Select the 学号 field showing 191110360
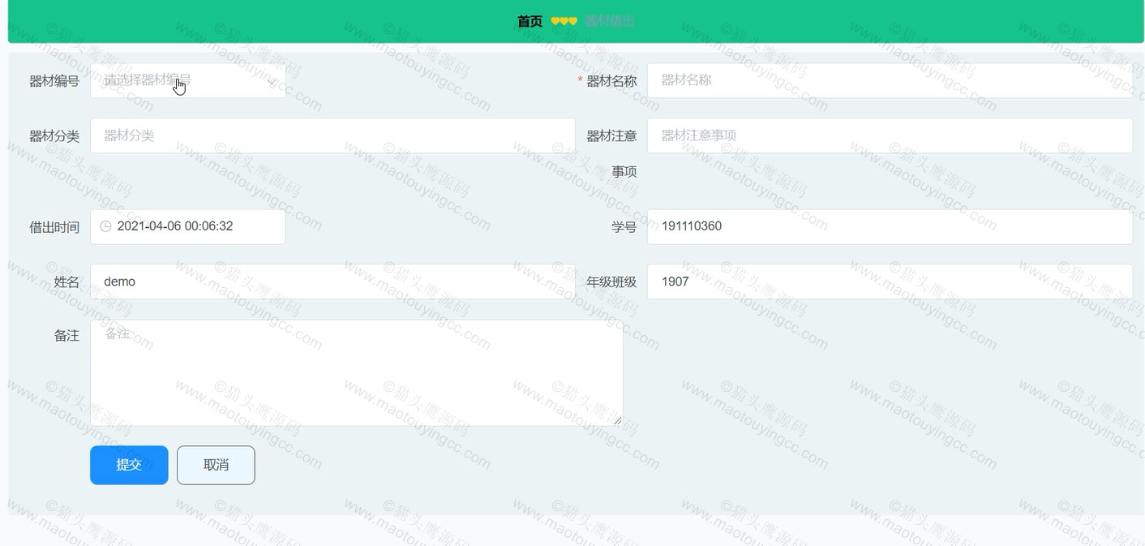Viewport: 1145px width, 546px height. (x=890, y=226)
